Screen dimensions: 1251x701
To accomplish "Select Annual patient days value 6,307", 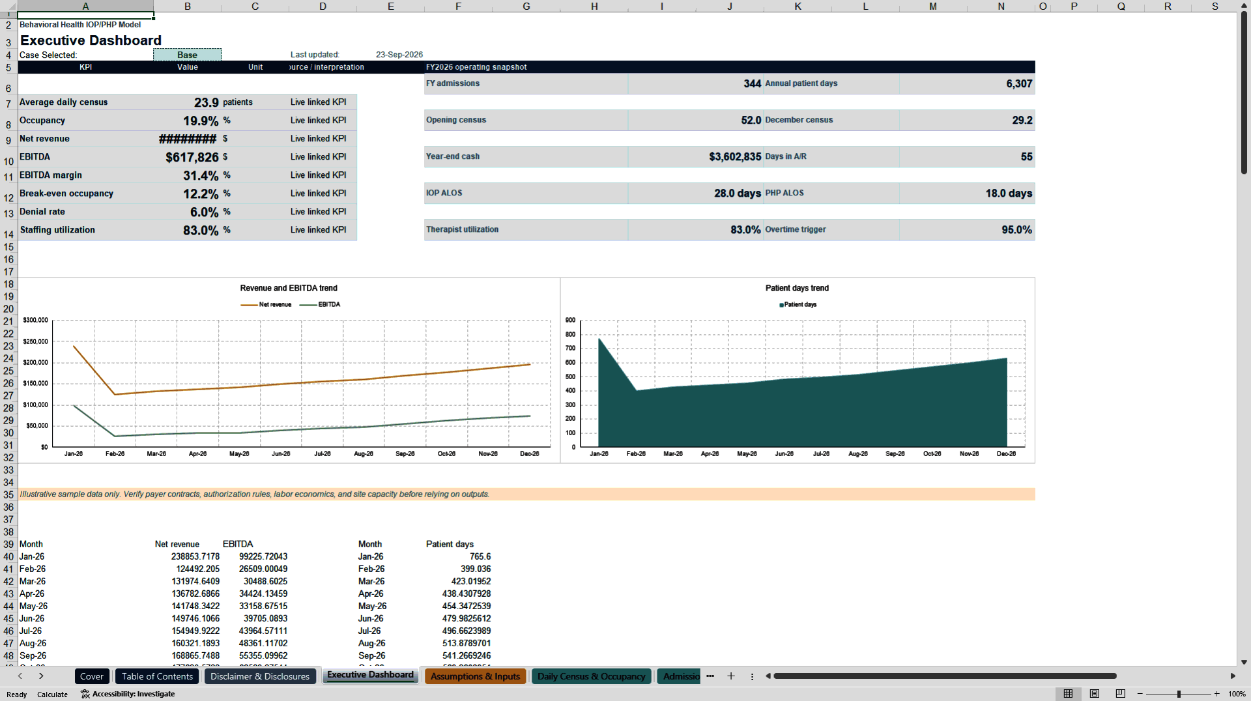I will pyautogui.click(x=967, y=83).
